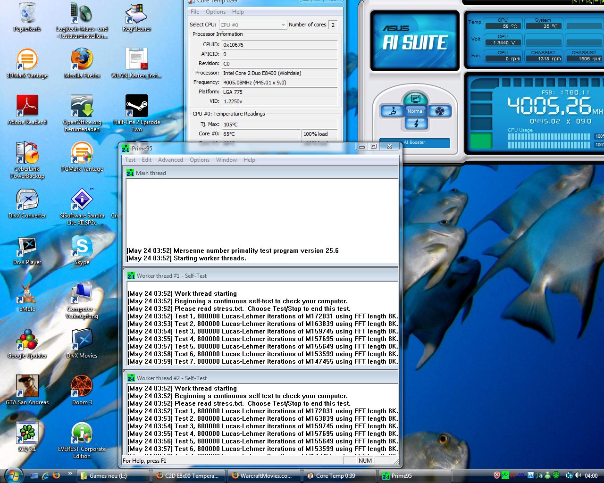Click the AI Booster button
Viewport: 604px width, 483px height.
point(415,142)
